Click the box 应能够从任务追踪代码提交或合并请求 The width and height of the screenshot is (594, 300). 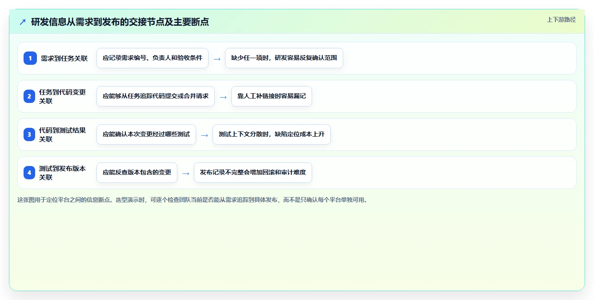click(x=156, y=96)
